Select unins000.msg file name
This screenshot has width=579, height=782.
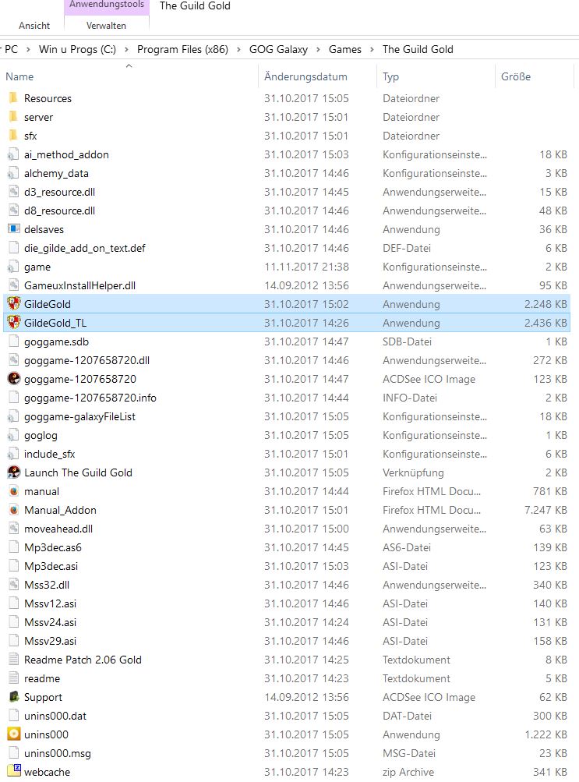[58, 753]
